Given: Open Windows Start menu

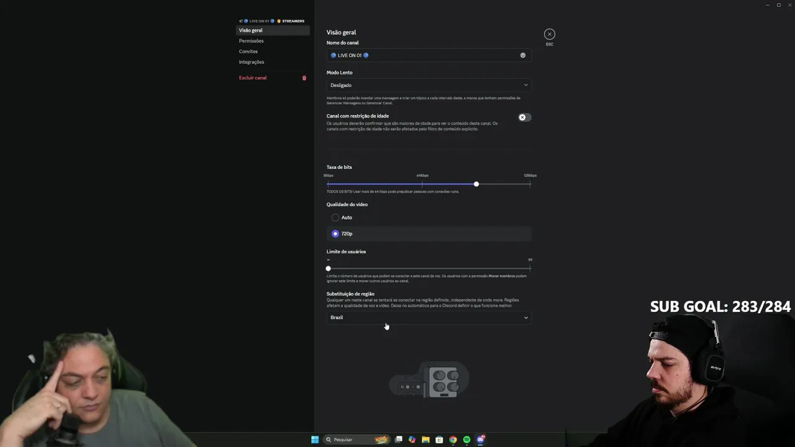Looking at the screenshot, I should (315, 440).
